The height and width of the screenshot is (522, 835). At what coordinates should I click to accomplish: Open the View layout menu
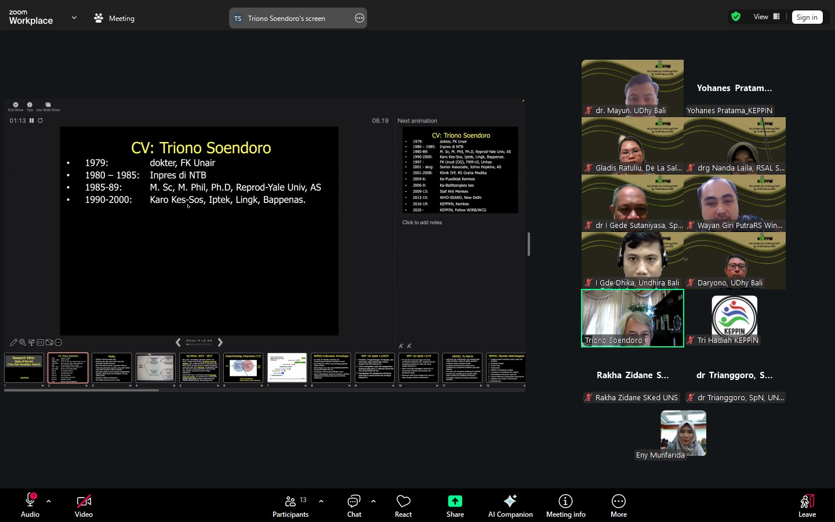[766, 17]
